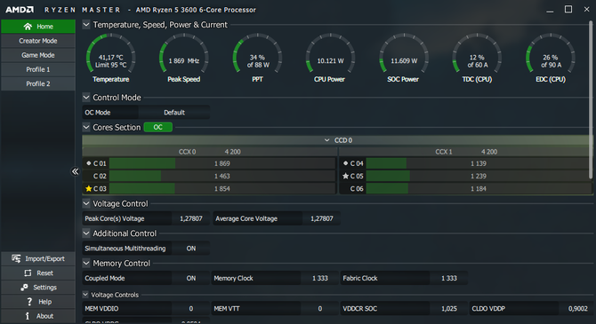The image size is (596, 324).
Task: Click the gold star on core C 03
Action: [89, 188]
